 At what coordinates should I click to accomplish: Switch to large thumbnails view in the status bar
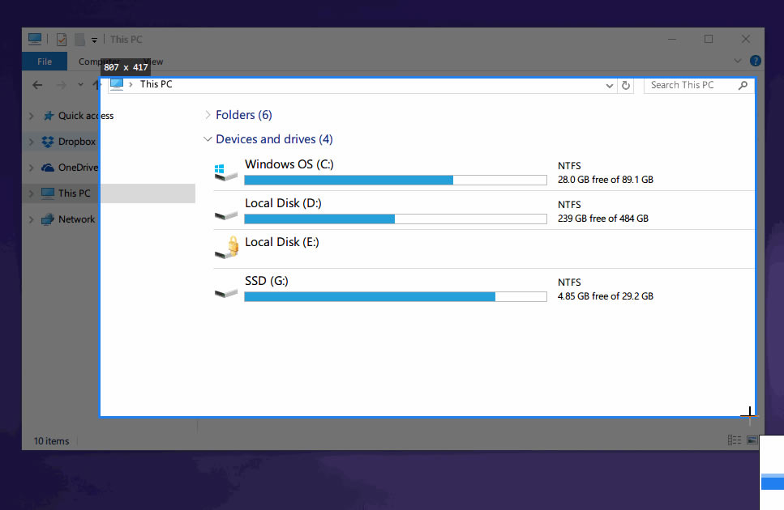tap(752, 440)
